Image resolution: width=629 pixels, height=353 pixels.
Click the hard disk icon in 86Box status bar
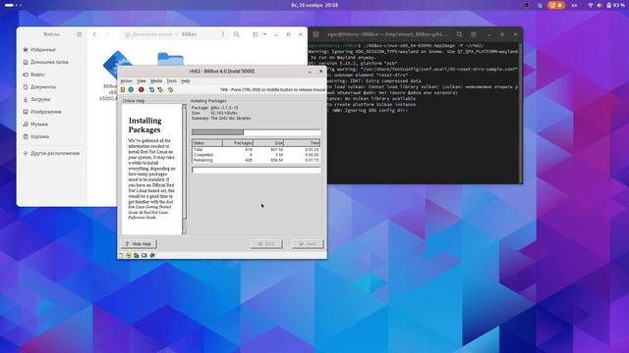[137, 255]
